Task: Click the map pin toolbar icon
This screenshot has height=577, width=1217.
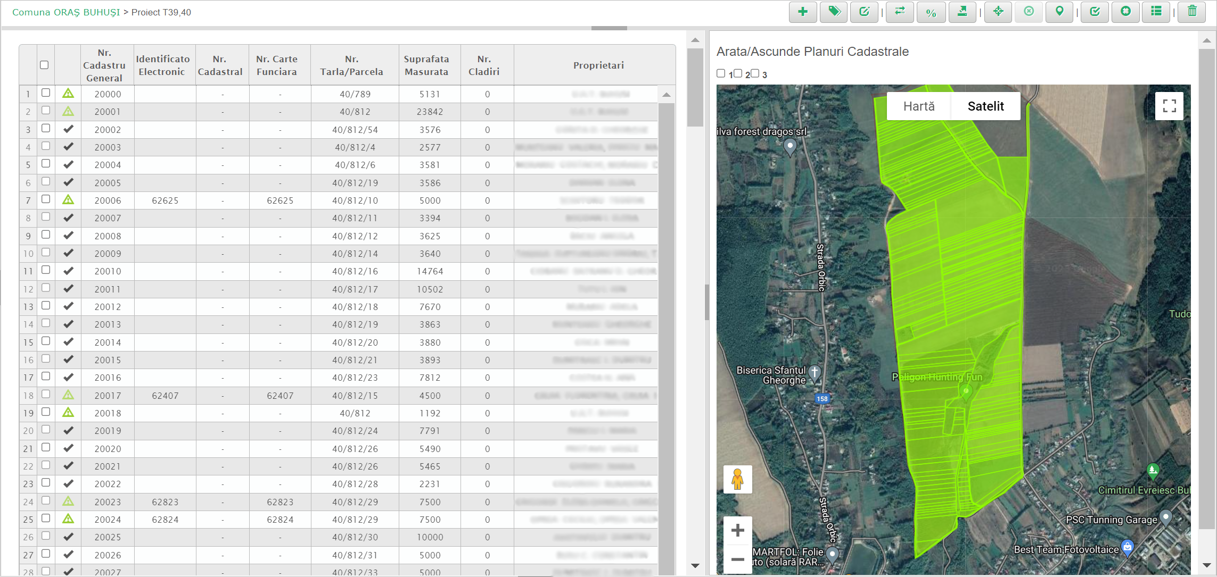Action: pyautogui.click(x=1059, y=12)
